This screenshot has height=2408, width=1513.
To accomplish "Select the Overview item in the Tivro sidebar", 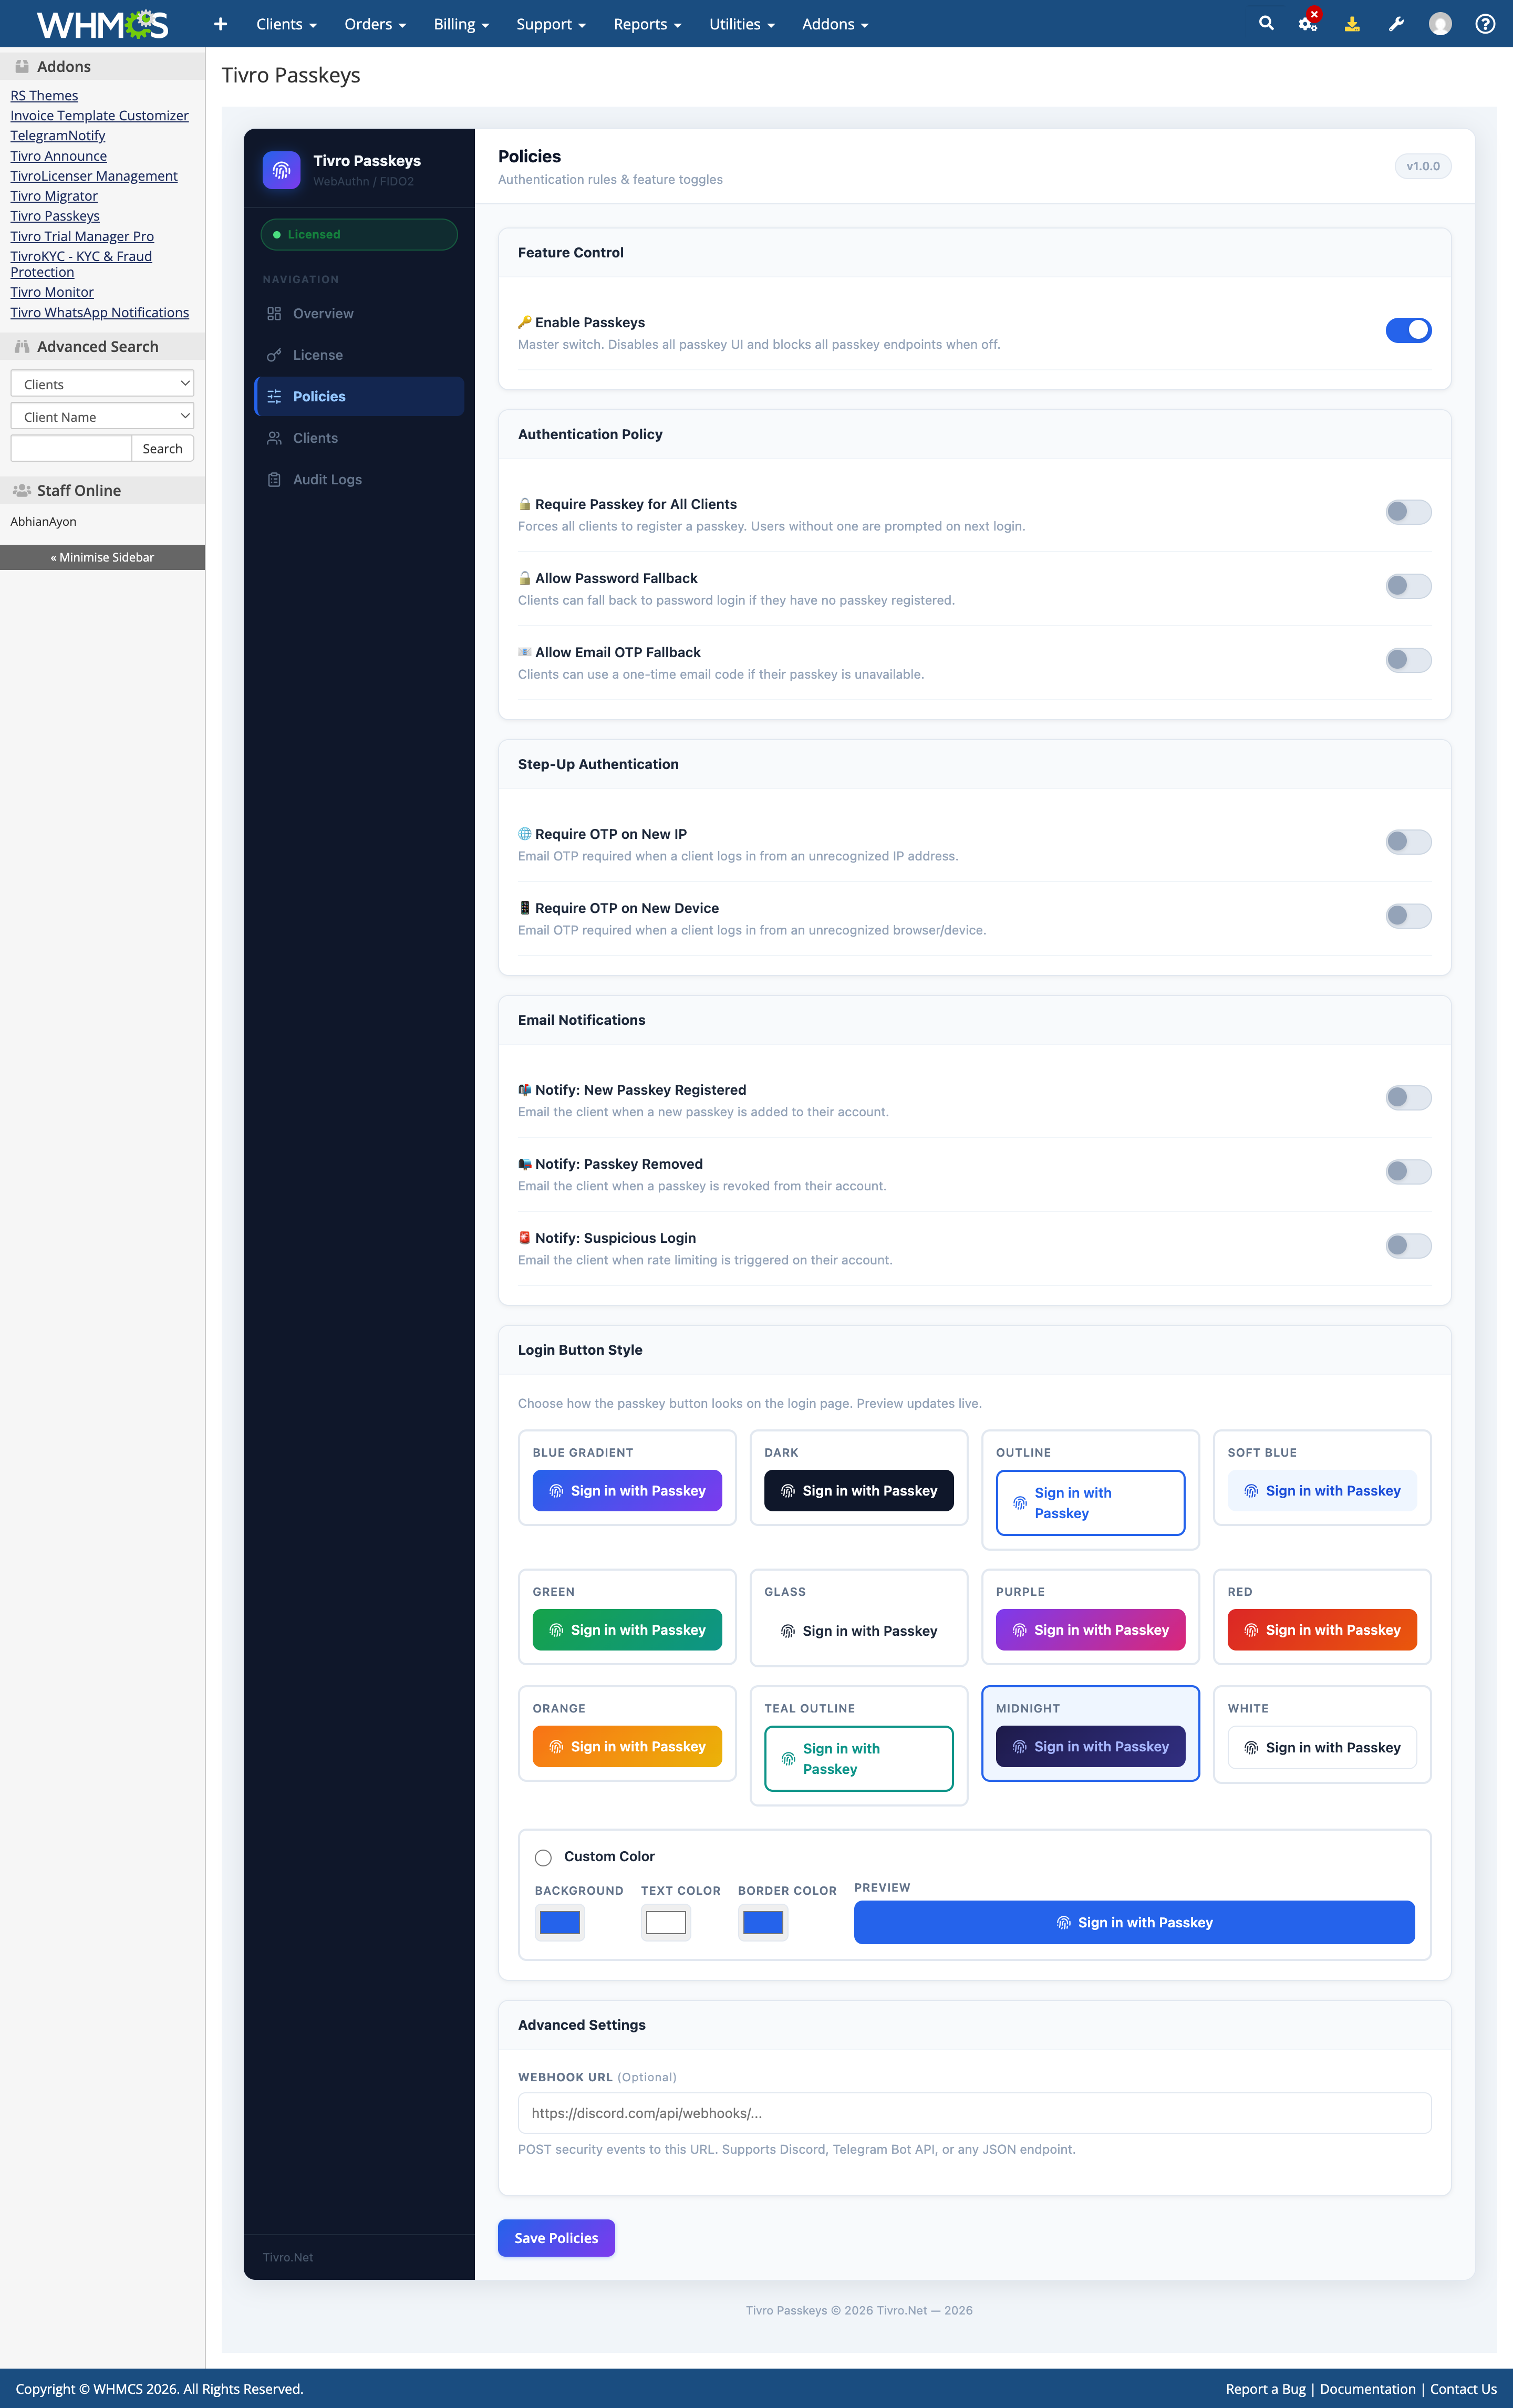I will click(x=322, y=313).
